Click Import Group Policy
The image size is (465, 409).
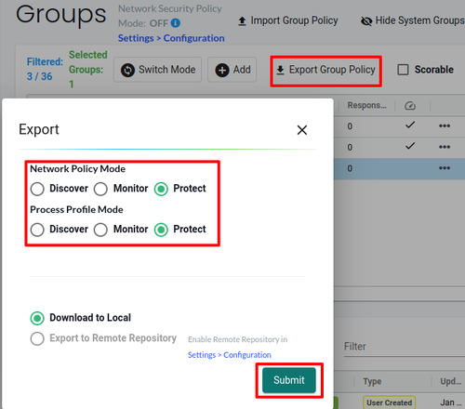coord(288,20)
